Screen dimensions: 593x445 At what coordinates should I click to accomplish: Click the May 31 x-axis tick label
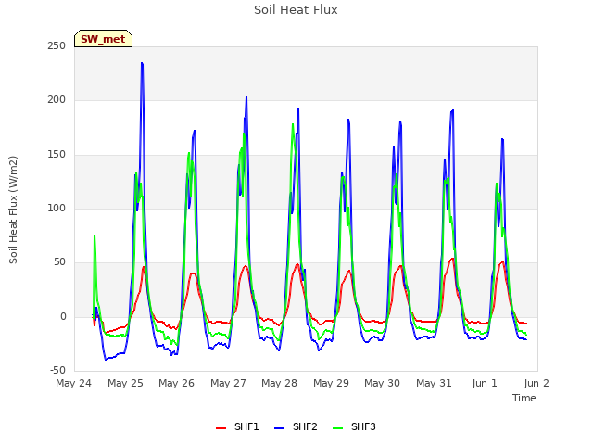[435, 383]
